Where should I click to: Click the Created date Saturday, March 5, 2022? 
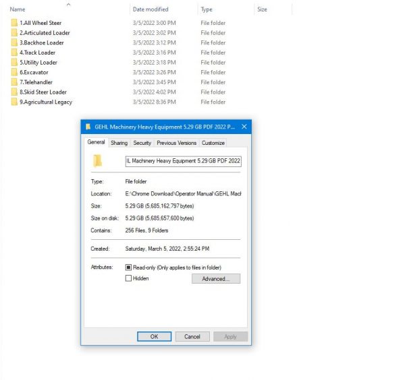click(167, 249)
